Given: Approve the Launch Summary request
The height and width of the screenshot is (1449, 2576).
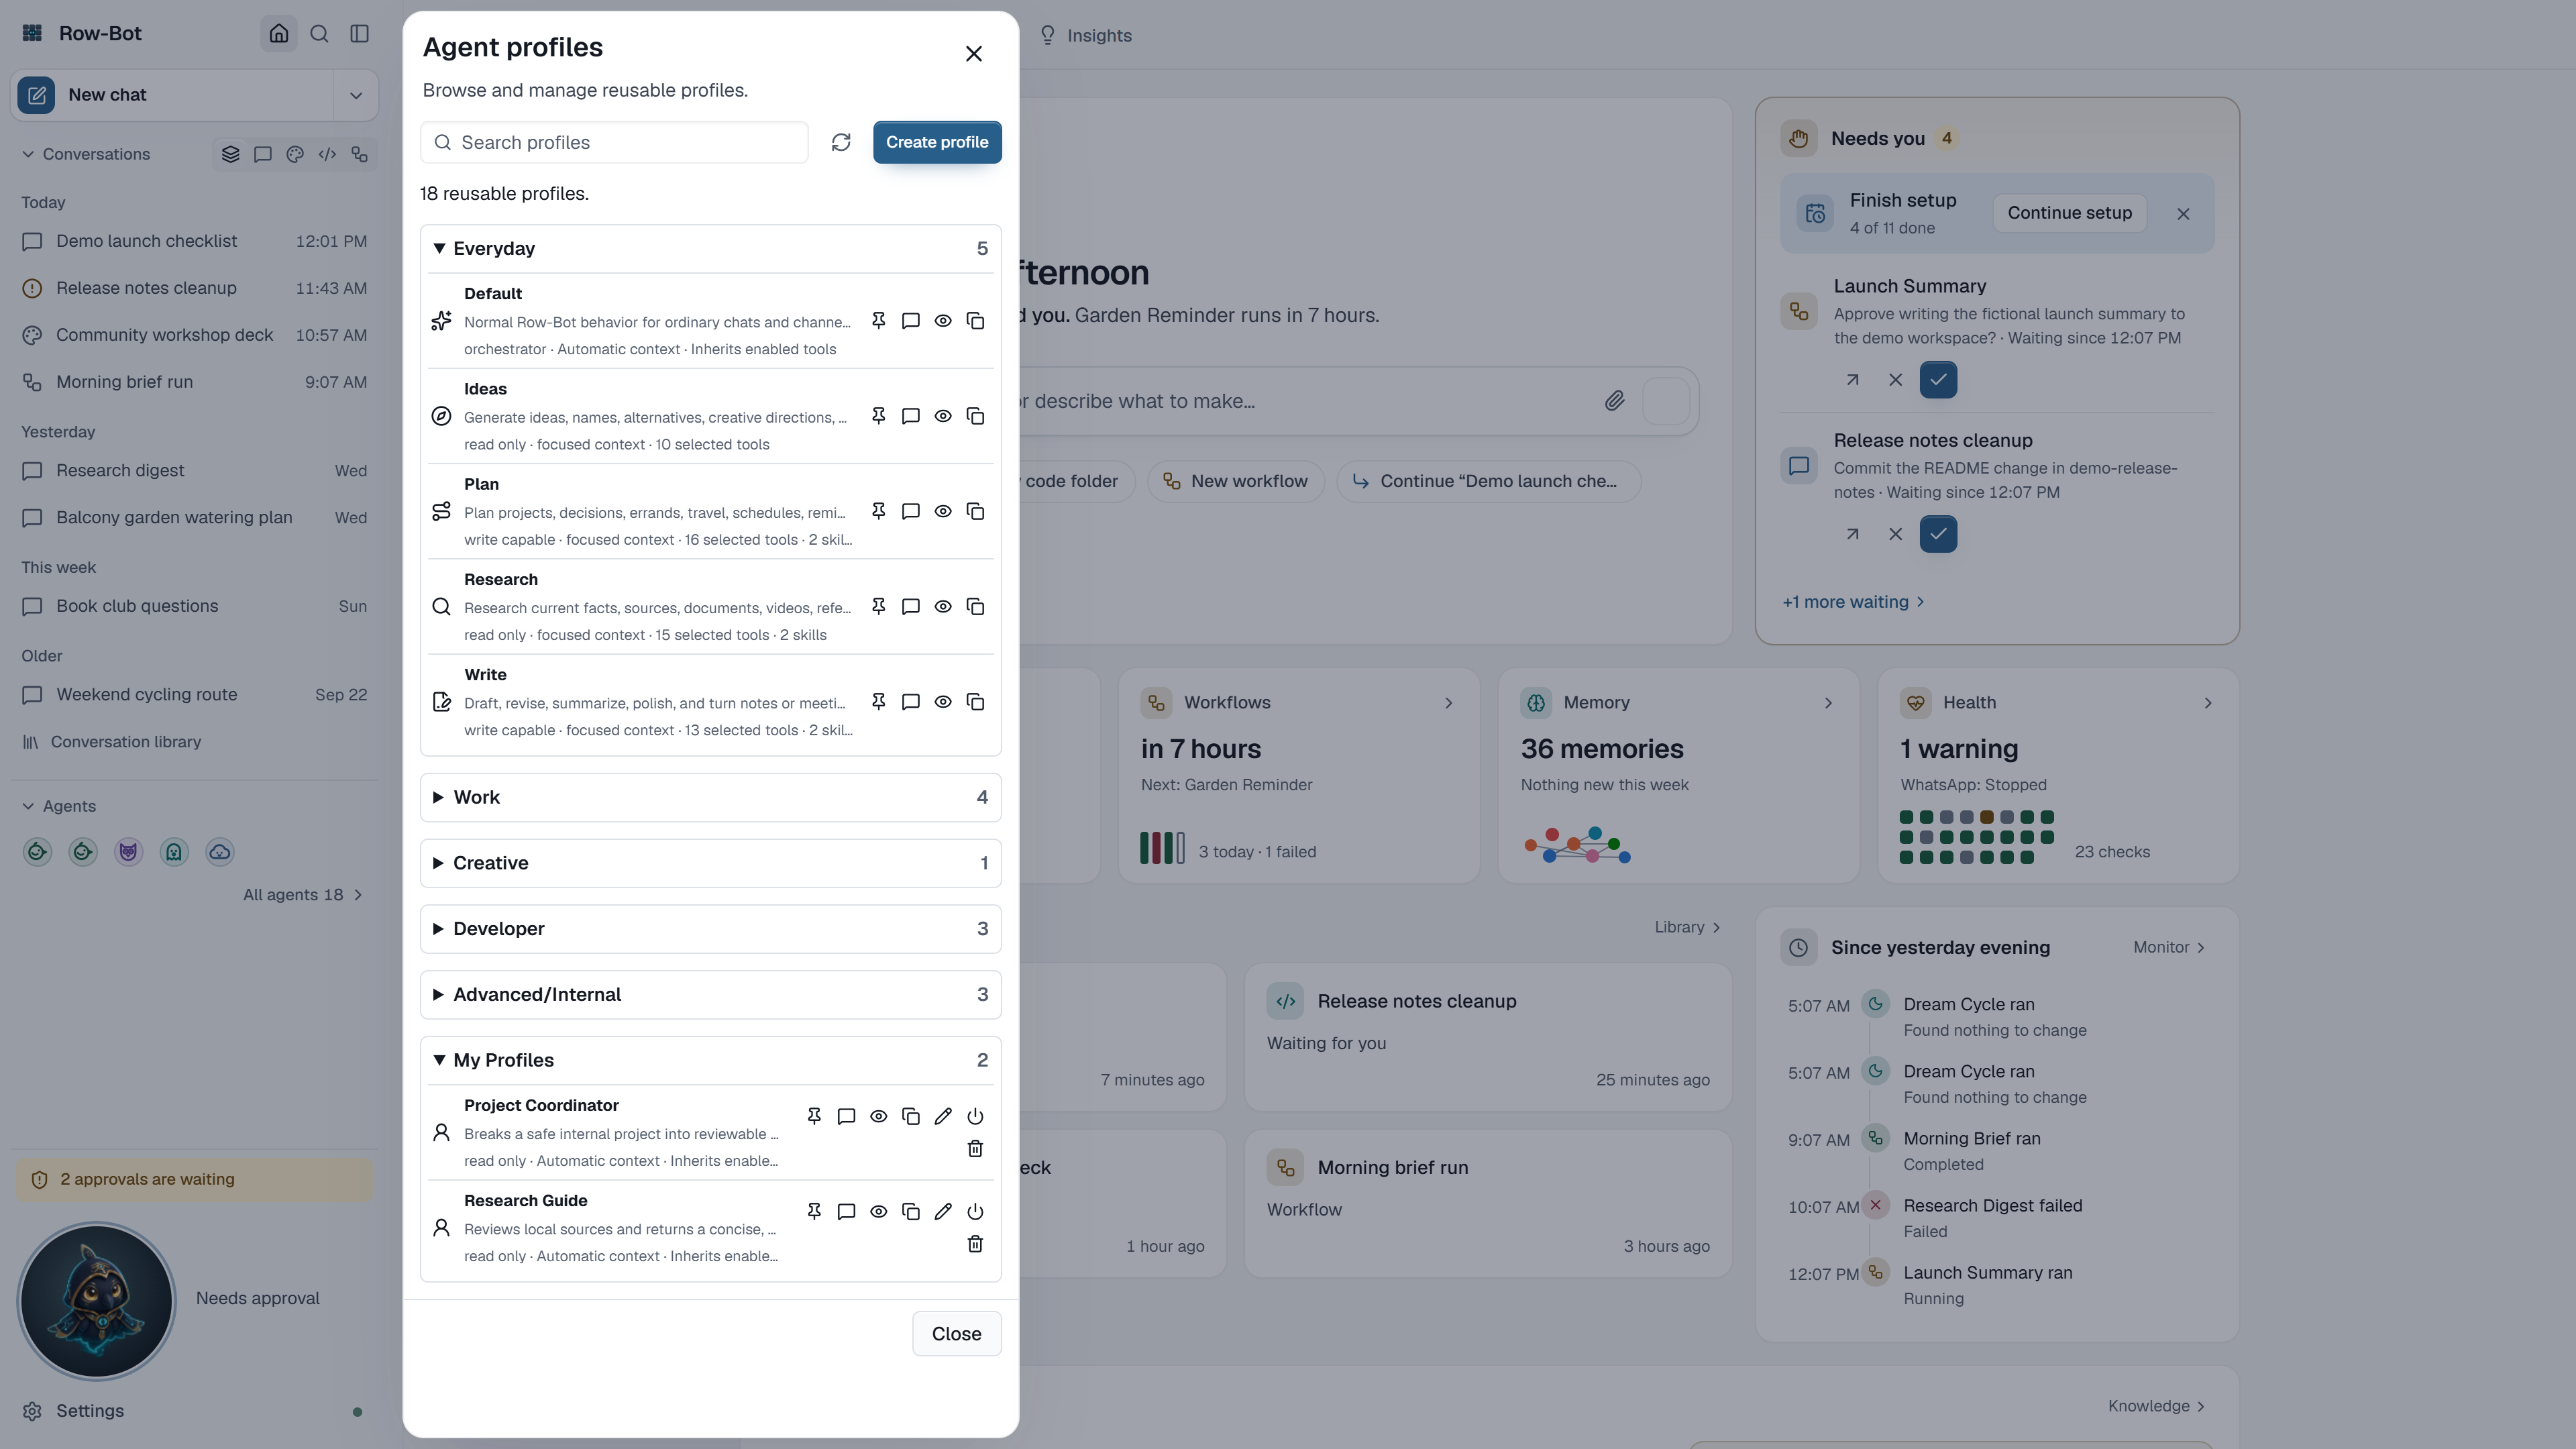Looking at the screenshot, I should pyautogui.click(x=1938, y=380).
